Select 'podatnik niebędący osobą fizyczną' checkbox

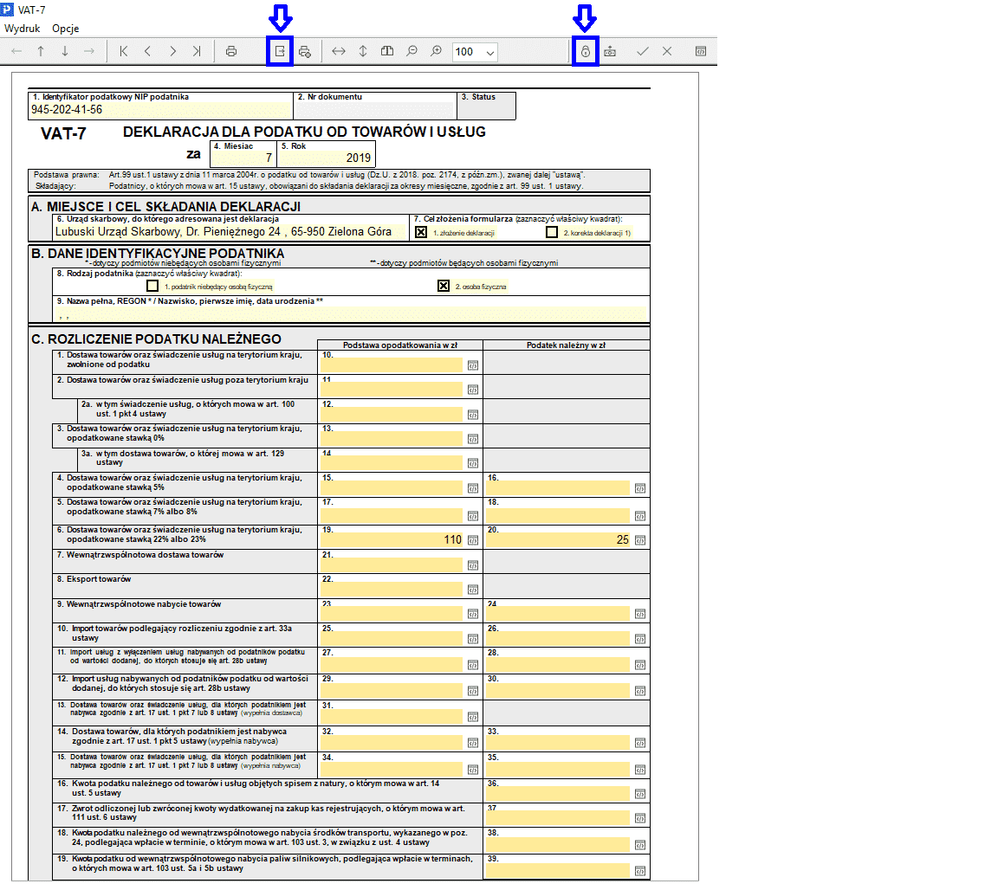point(152,286)
